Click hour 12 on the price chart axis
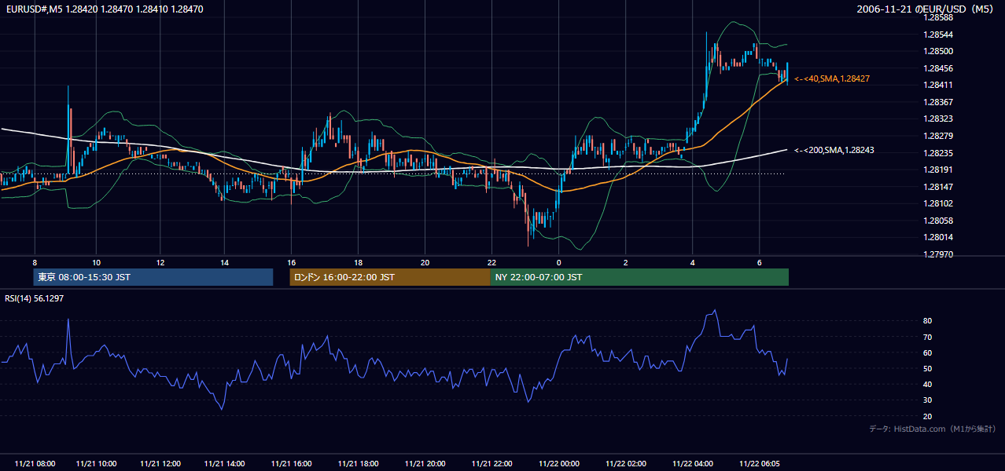The width and height of the screenshot is (1005, 471). coord(160,262)
